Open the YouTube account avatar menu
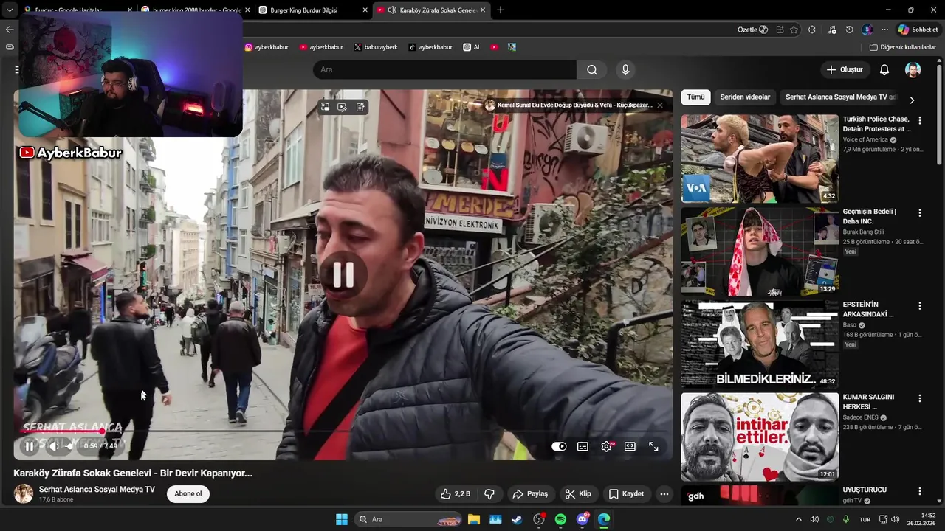The height and width of the screenshot is (531, 945). [913, 69]
